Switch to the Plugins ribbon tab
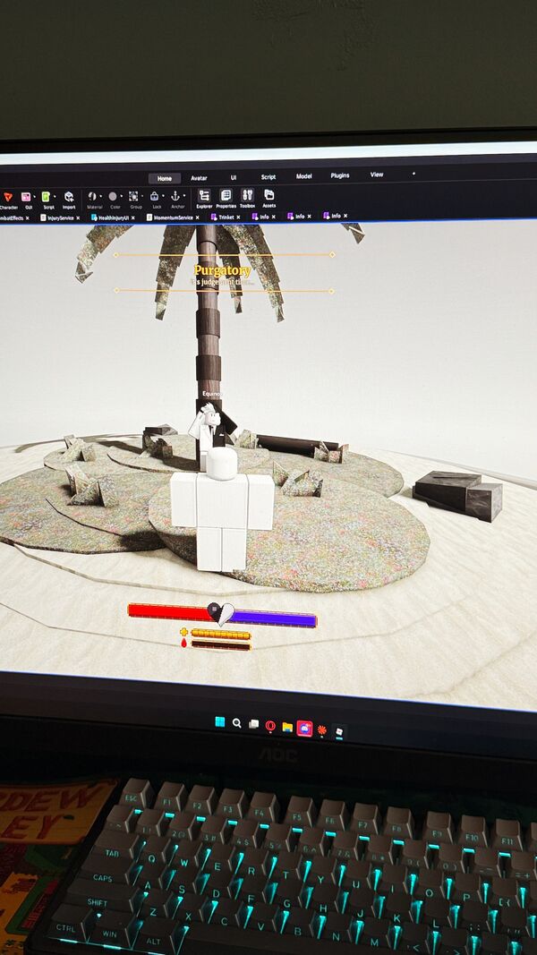 click(340, 175)
